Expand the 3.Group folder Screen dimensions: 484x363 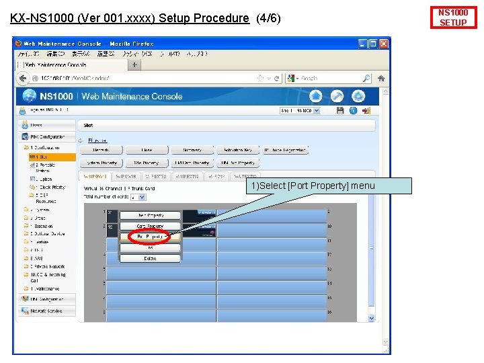(x=26, y=218)
